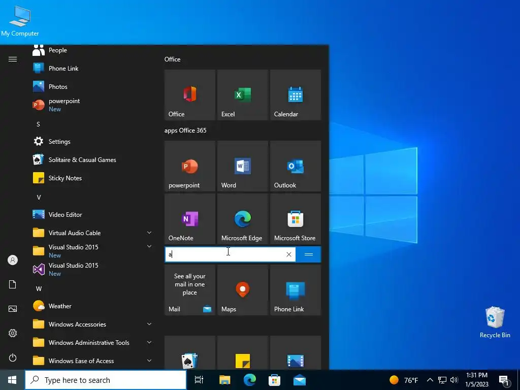Expand Windows Administrative Tools folder
The image size is (520, 390).
pos(93,342)
